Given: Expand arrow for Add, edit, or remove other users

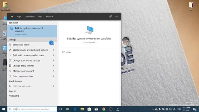Looking at the screenshot, I should coord(53,55).
